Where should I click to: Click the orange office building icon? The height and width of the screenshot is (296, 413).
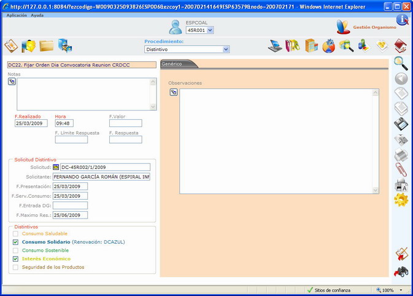pyautogui.click(x=311, y=45)
